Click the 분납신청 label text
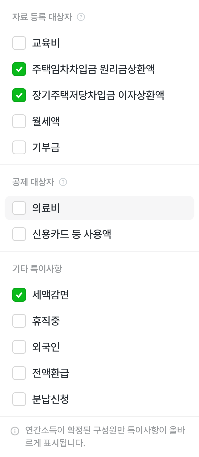This screenshot has height=457, width=199. [x=51, y=399]
